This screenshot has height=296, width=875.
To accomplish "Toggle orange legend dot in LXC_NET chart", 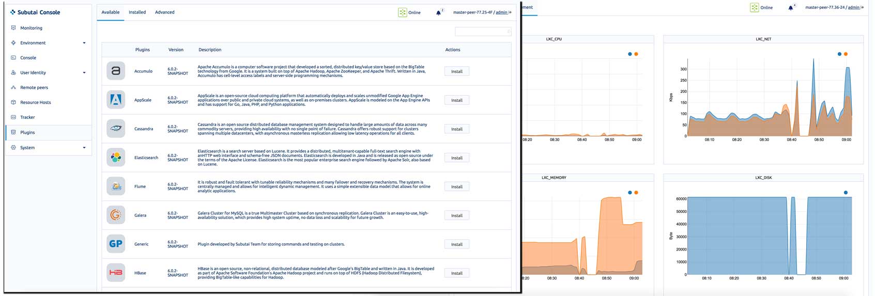I will (846, 54).
